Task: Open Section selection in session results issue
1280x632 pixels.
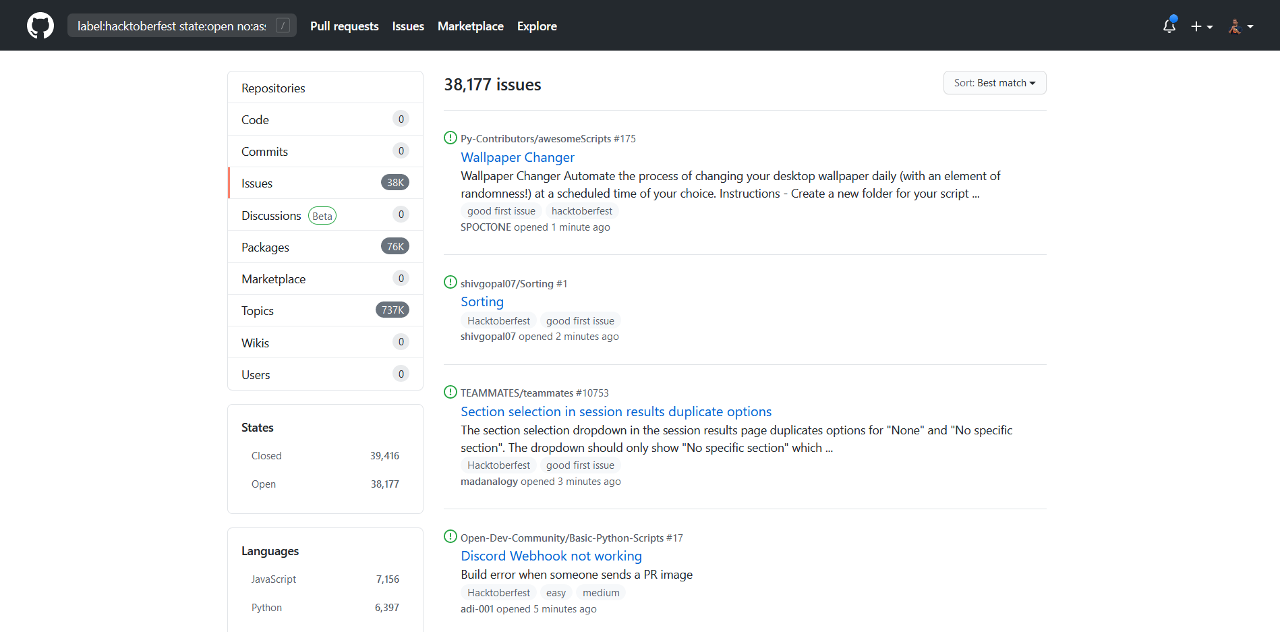Action: coord(616,411)
